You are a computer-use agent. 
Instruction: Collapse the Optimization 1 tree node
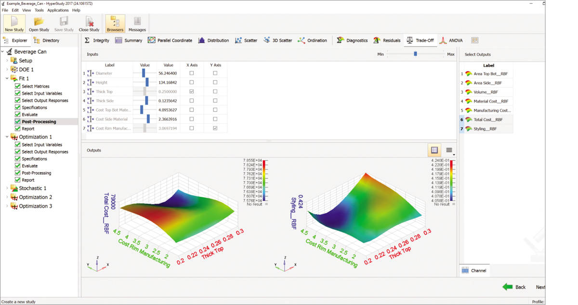coord(7,137)
